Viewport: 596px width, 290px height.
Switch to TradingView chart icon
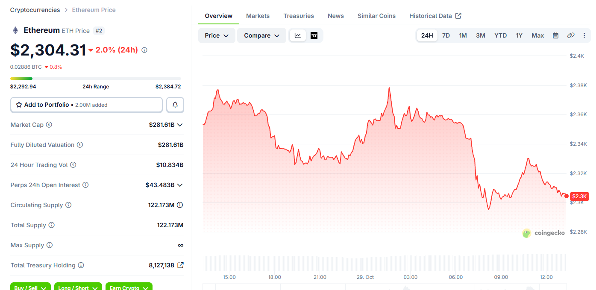(314, 35)
